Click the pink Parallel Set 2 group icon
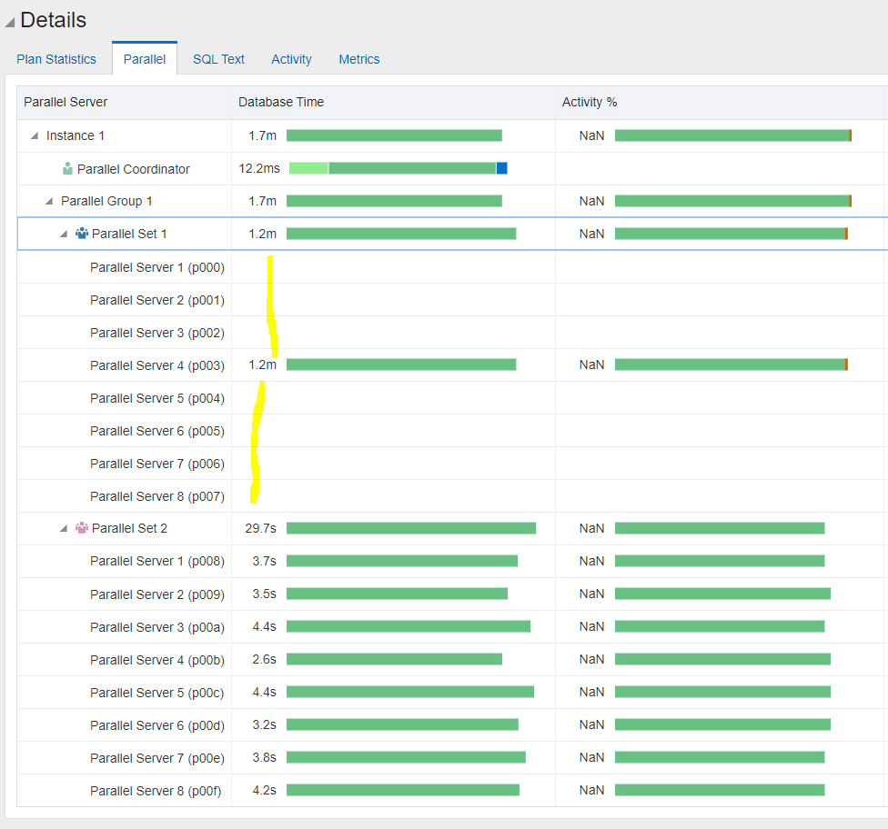 [82, 528]
